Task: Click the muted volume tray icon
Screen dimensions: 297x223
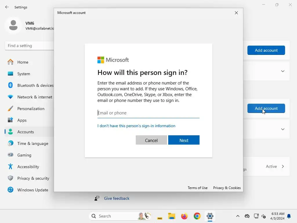Action: (x=264, y=216)
